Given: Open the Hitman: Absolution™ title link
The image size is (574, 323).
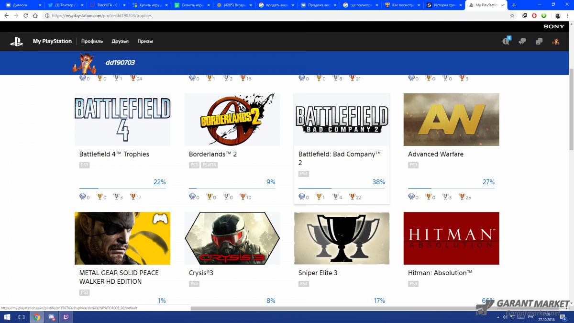Looking at the screenshot, I should 440,273.
